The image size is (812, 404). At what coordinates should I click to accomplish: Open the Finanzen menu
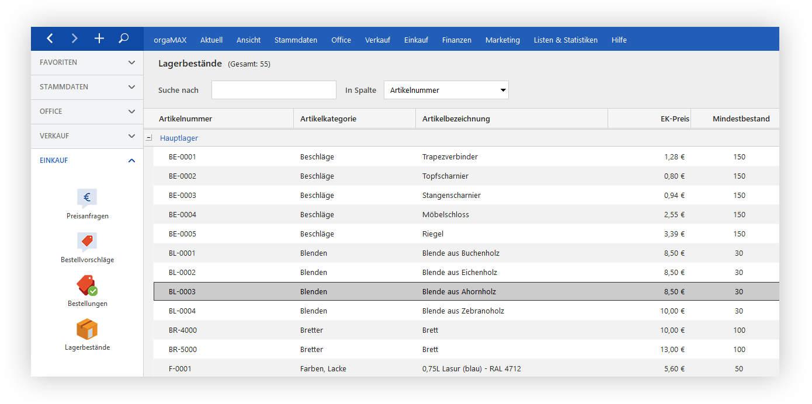(x=457, y=40)
